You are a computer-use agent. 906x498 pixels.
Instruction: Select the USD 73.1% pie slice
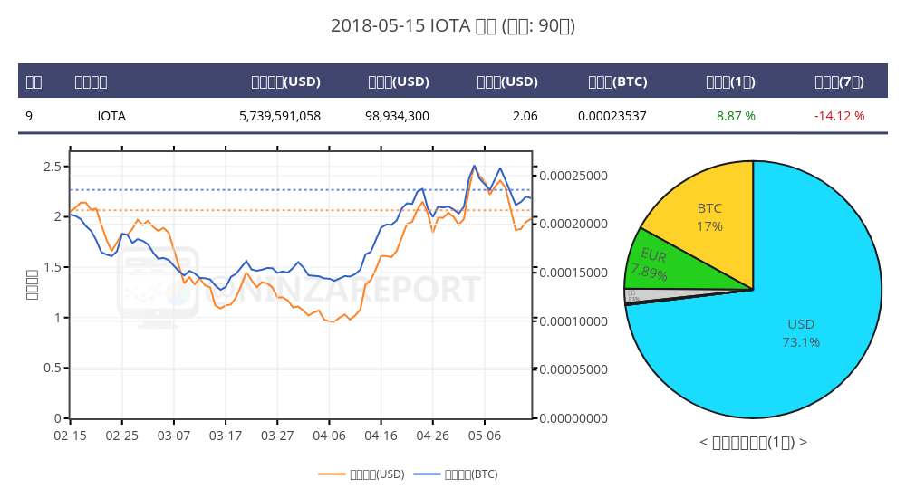click(x=801, y=333)
